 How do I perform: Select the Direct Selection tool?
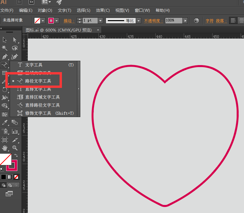tap(15, 40)
